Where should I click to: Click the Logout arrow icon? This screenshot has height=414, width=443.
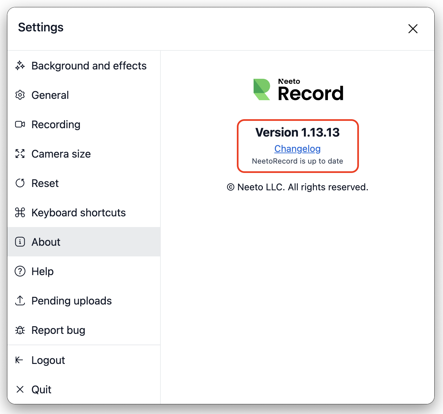coord(19,360)
